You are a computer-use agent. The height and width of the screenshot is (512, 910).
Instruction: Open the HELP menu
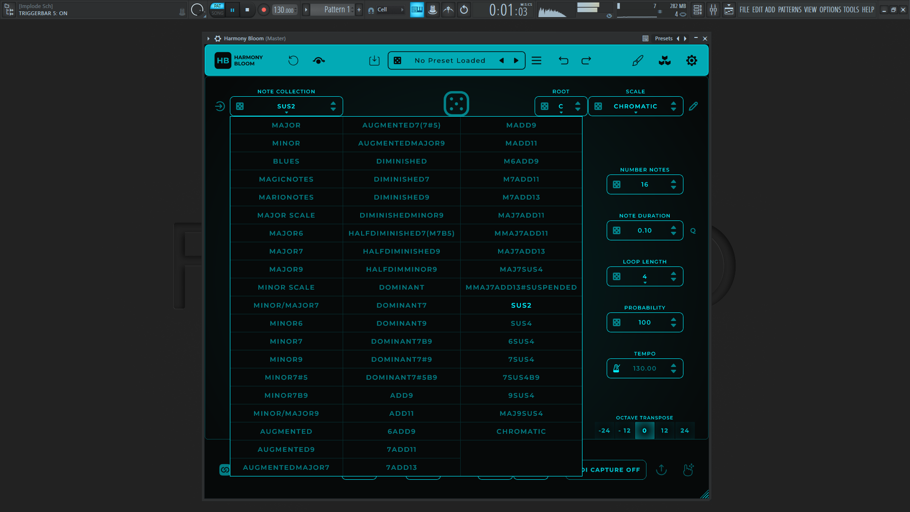coord(868,9)
